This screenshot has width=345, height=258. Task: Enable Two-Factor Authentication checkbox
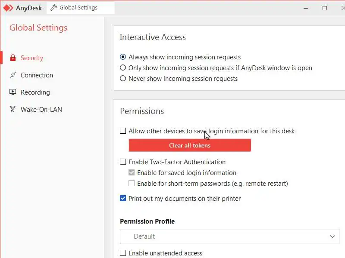123,162
